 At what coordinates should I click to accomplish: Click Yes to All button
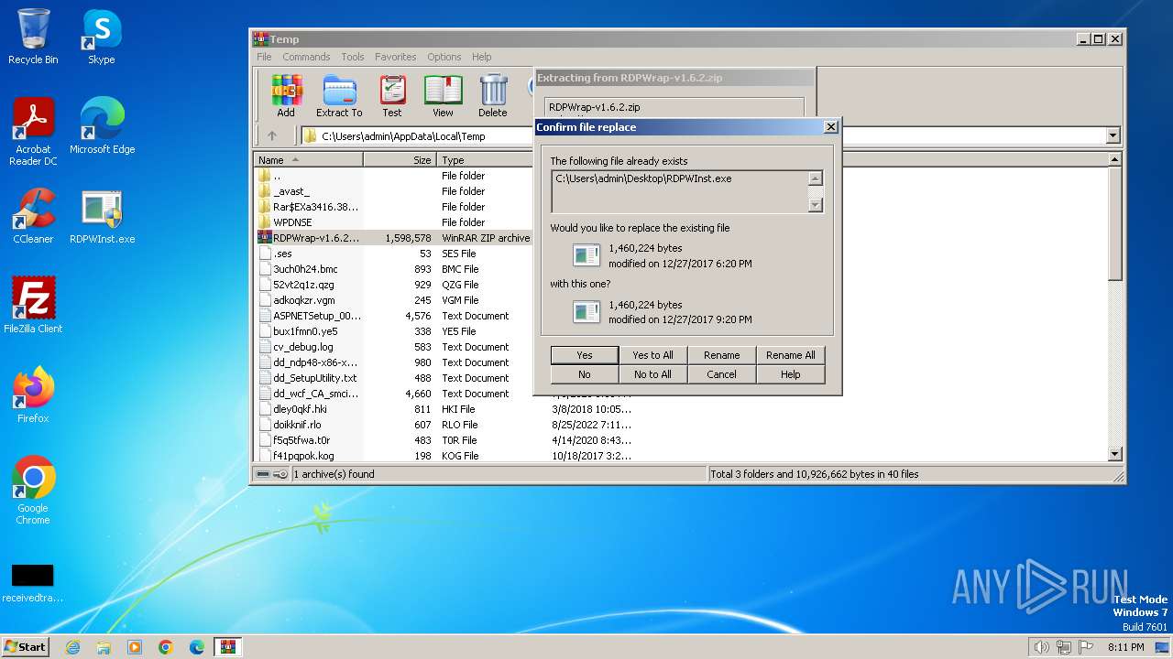(652, 355)
